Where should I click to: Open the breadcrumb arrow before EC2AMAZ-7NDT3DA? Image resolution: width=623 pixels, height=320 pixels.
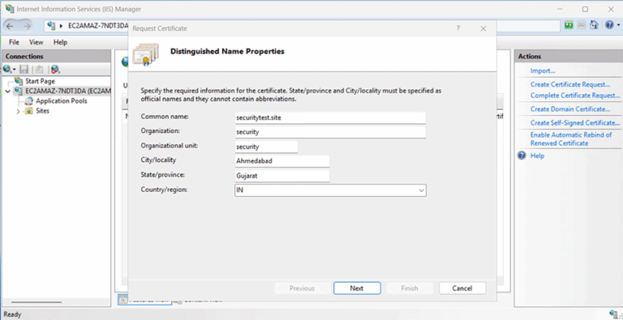(x=62, y=26)
